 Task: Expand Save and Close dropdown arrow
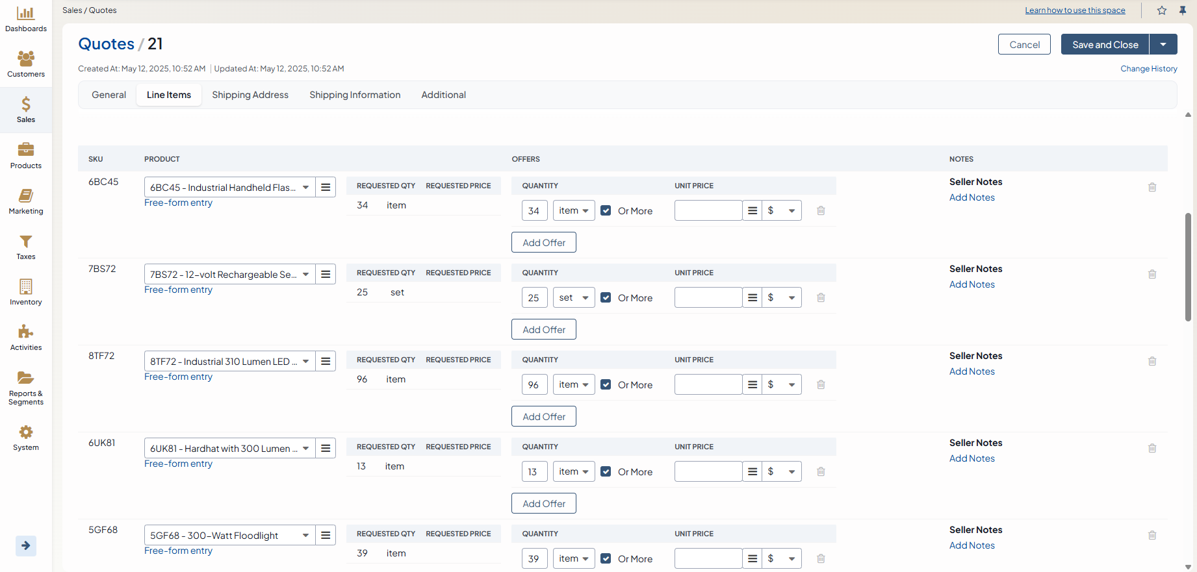point(1163,45)
